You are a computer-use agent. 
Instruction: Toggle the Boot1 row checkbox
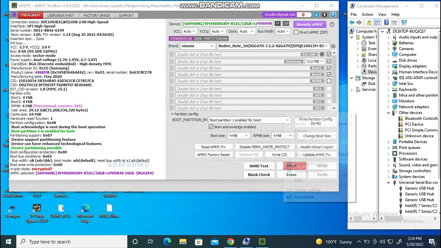(x=329, y=68)
